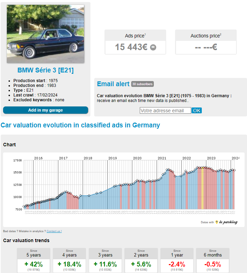Click the Excluded keywords : none line
Image resolution: width=247 pixels, height=273 pixels.
(x=39, y=100)
